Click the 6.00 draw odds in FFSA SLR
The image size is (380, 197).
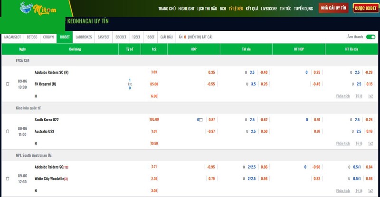[x=154, y=96]
